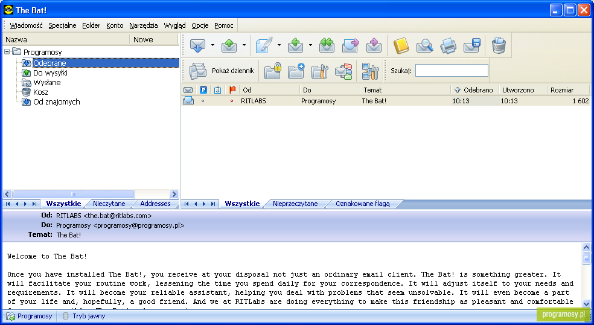The image size is (594, 325).
Task: Click the Programosy status bar account
Action: (29, 316)
